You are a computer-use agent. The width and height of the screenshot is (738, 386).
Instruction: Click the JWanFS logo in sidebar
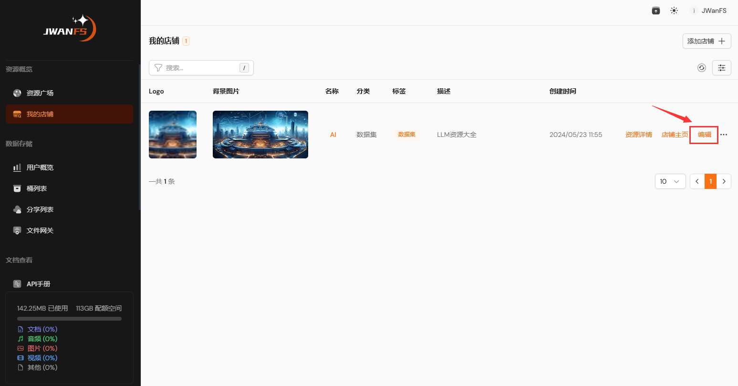pyautogui.click(x=70, y=28)
